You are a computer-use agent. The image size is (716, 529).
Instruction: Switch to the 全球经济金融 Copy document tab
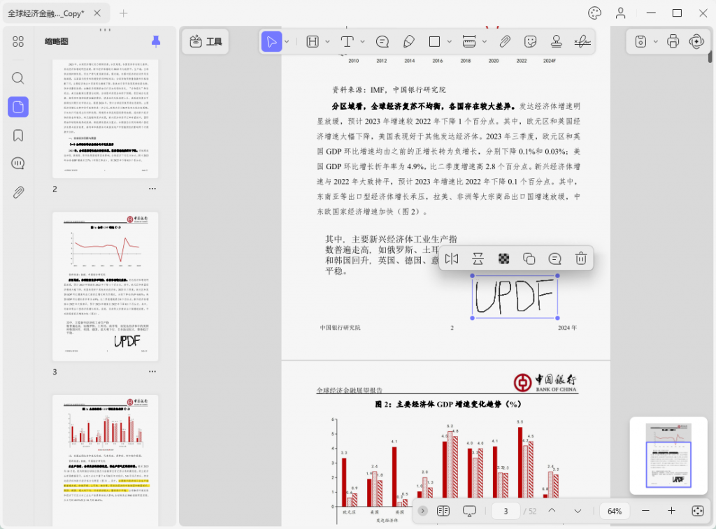pyautogui.click(x=46, y=13)
